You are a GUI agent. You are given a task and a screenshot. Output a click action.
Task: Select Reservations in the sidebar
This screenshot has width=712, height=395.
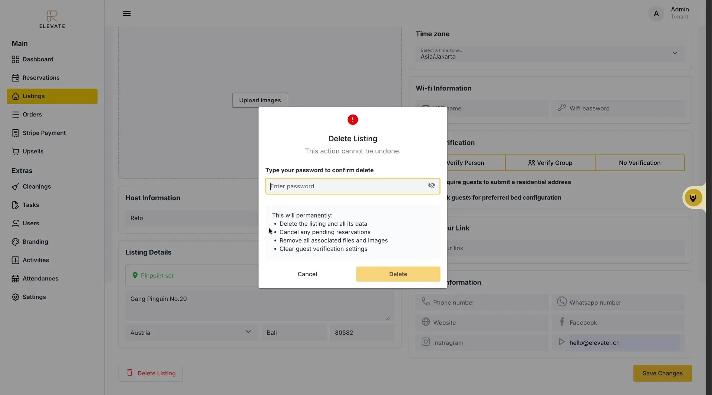point(41,77)
